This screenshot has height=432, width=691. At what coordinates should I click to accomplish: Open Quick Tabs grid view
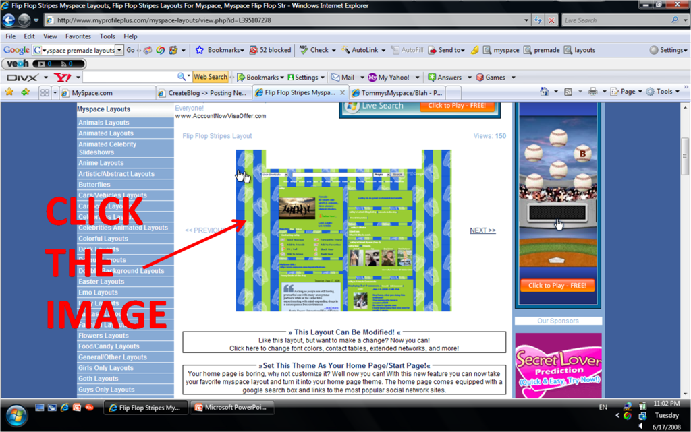pos(45,93)
